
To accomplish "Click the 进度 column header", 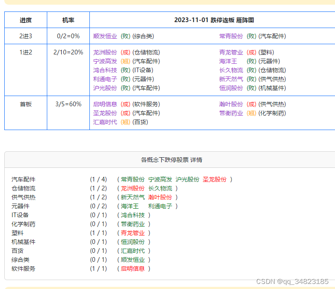I will pos(26,20).
